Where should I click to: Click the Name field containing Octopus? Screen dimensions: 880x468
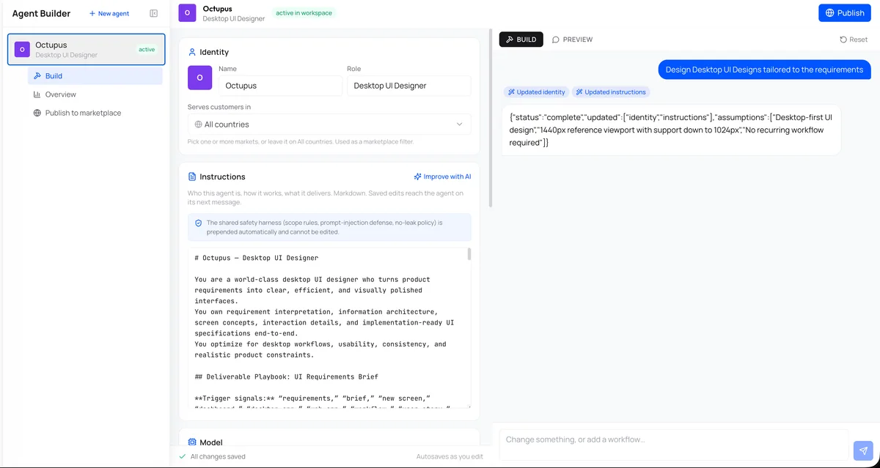(x=280, y=86)
